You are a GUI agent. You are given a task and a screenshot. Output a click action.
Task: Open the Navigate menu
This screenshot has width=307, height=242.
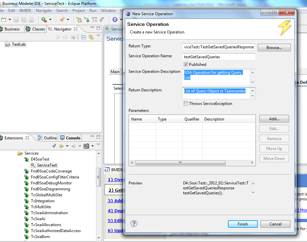click(44, 11)
